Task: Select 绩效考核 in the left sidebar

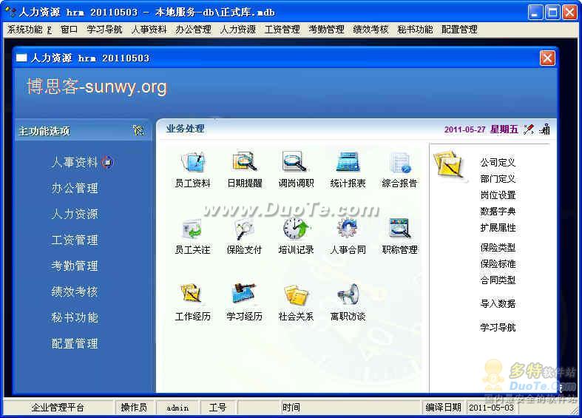Action: 75,291
